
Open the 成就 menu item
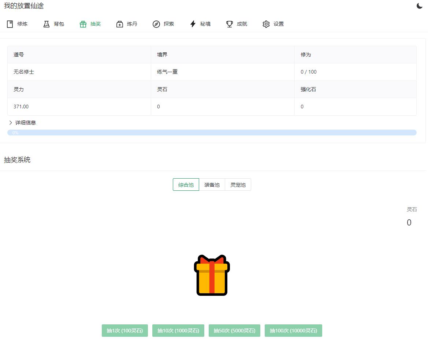tap(237, 24)
